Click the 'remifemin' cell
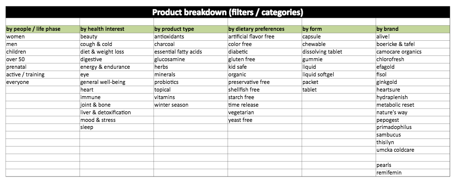 (413, 173)
